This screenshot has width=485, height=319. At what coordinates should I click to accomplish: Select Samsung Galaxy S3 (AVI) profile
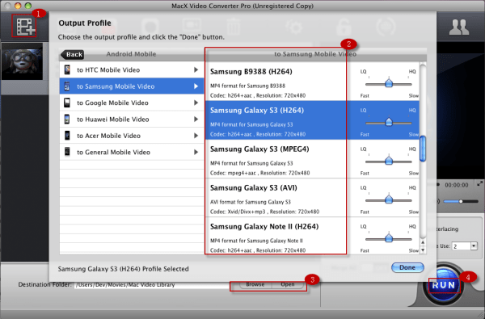tap(312, 198)
